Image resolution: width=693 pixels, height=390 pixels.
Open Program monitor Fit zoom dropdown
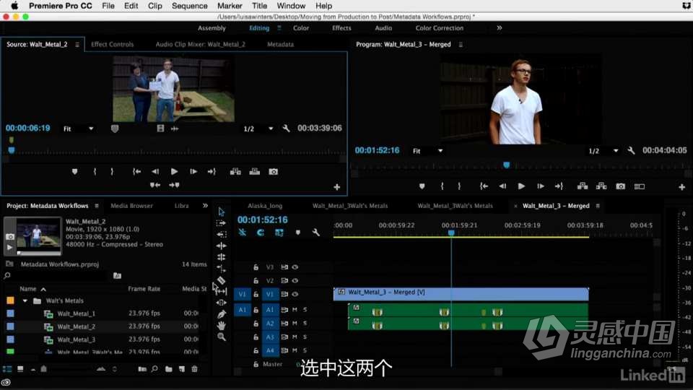point(427,151)
